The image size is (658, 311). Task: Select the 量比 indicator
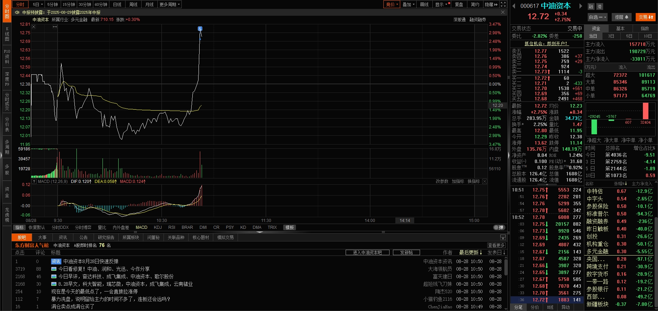[x=102, y=227]
